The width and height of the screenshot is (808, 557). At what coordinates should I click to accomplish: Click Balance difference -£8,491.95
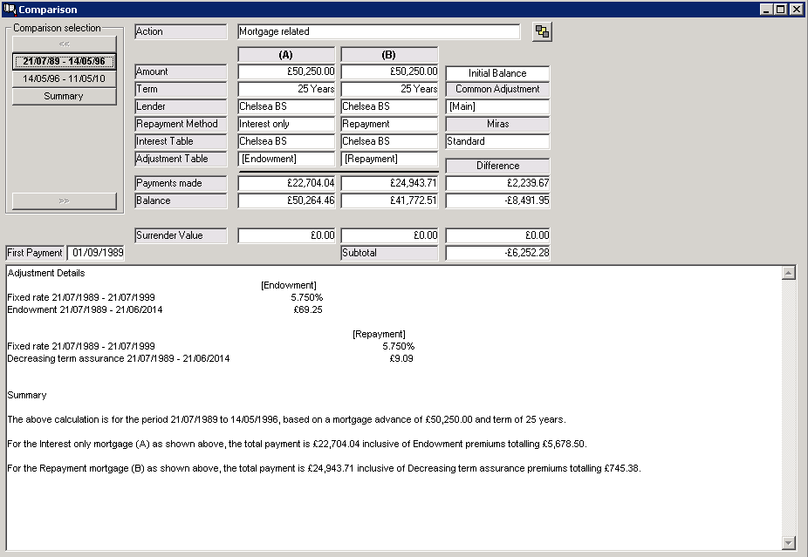pyautogui.click(x=497, y=200)
